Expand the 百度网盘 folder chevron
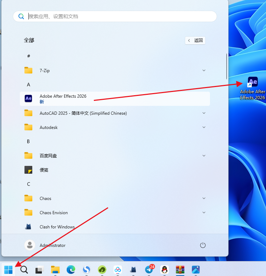The image size is (266, 276). [204, 156]
